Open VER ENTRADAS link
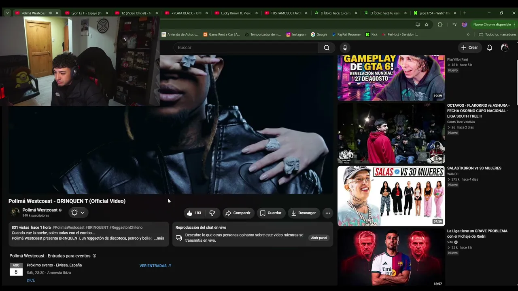 point(155,266)
